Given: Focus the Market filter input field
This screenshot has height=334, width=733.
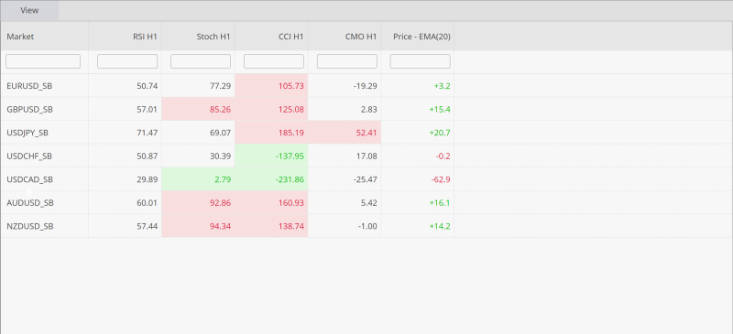Looking at the screenshot, I should click(43, 61).
